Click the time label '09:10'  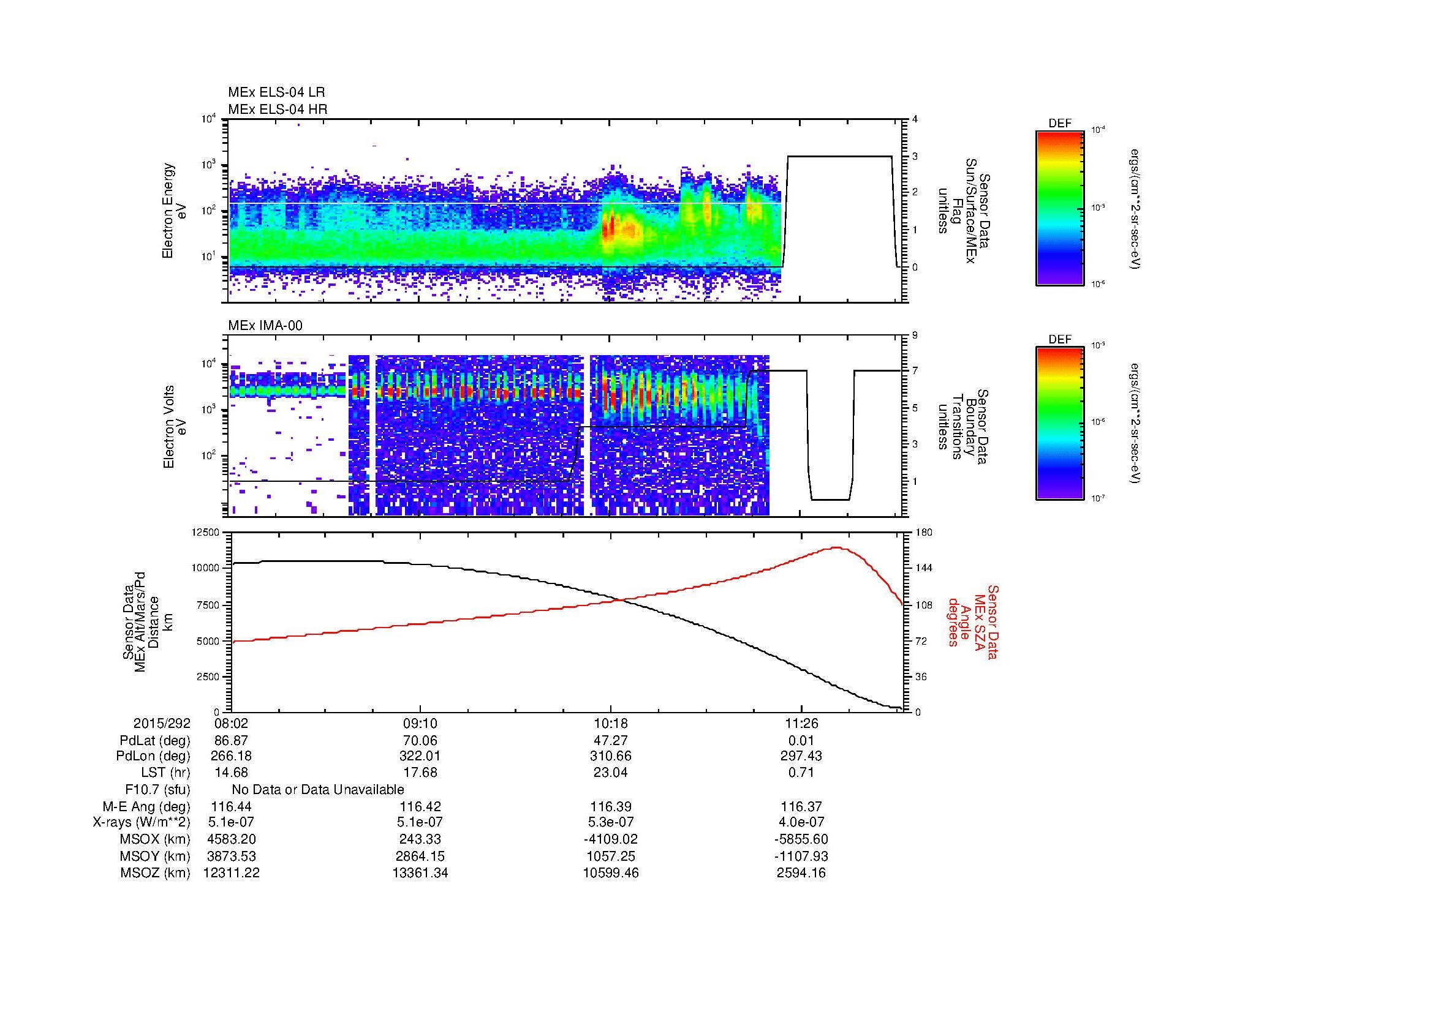click(420, 724)
